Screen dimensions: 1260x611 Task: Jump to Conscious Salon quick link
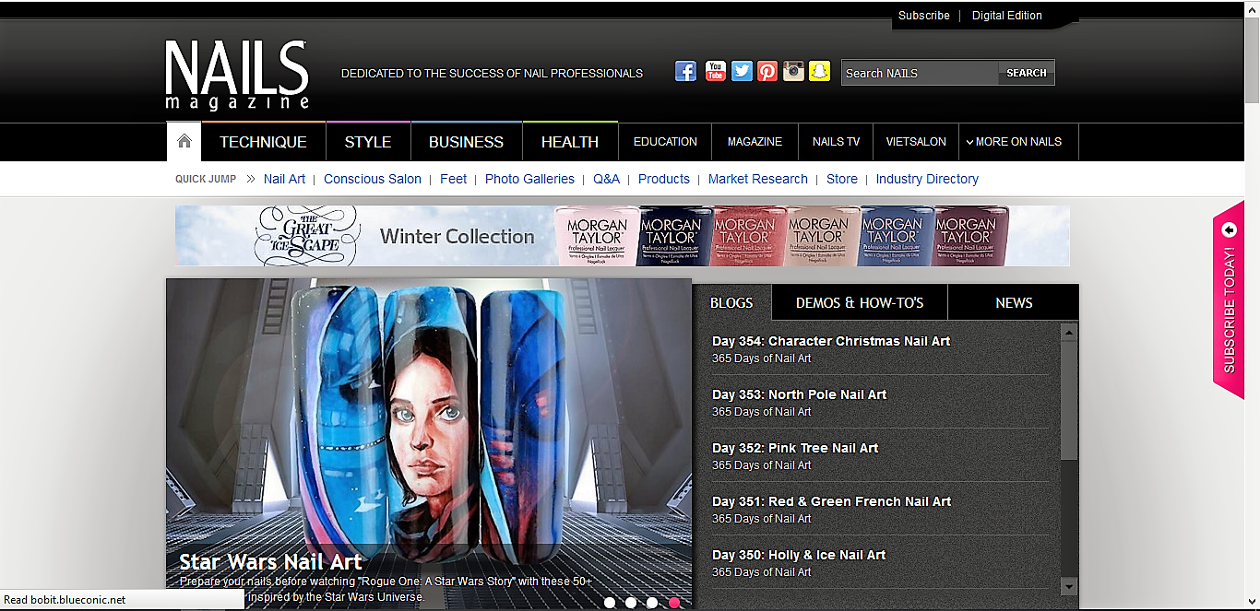(373, 179)
